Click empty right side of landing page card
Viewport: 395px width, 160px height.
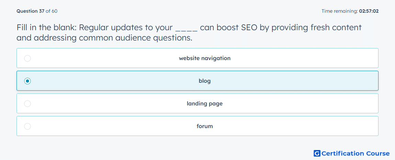pos(302,104)
